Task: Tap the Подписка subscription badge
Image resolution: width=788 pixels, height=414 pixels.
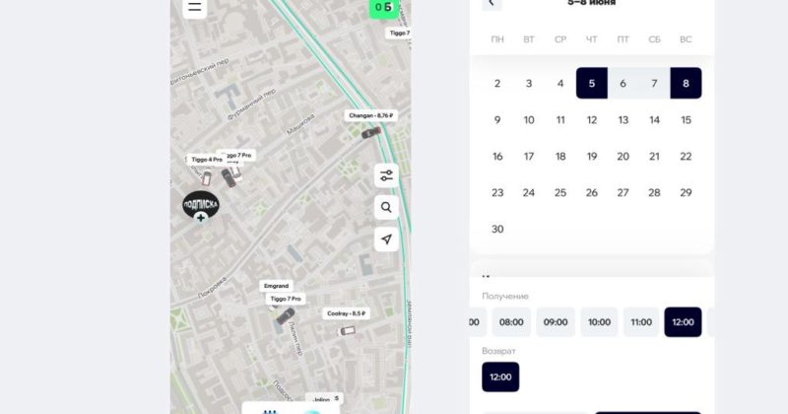Action: pyautogui.click(x=201, y=206)
